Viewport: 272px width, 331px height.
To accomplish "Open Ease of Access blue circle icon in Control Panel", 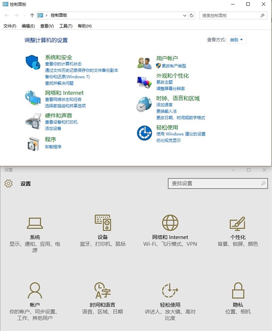I will coord(144,133).
